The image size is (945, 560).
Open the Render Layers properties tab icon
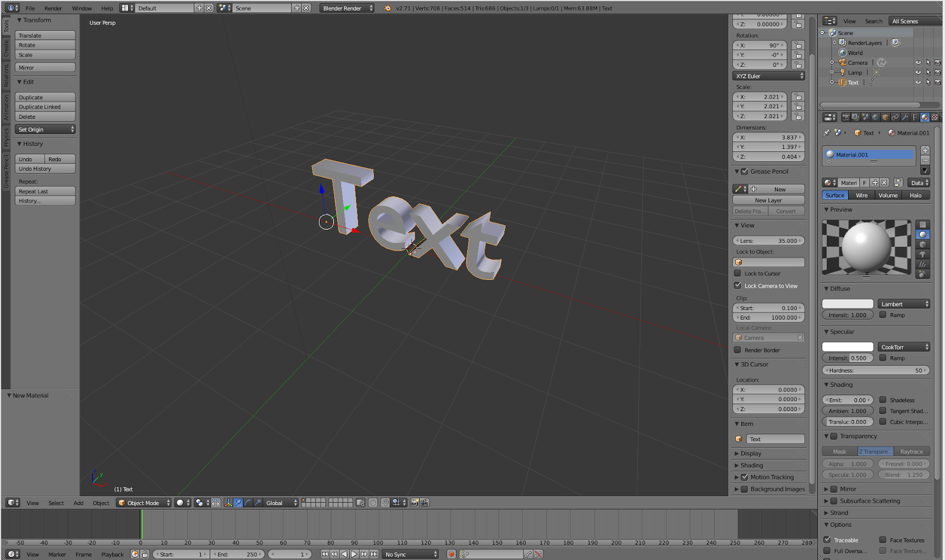coord(855,117)
